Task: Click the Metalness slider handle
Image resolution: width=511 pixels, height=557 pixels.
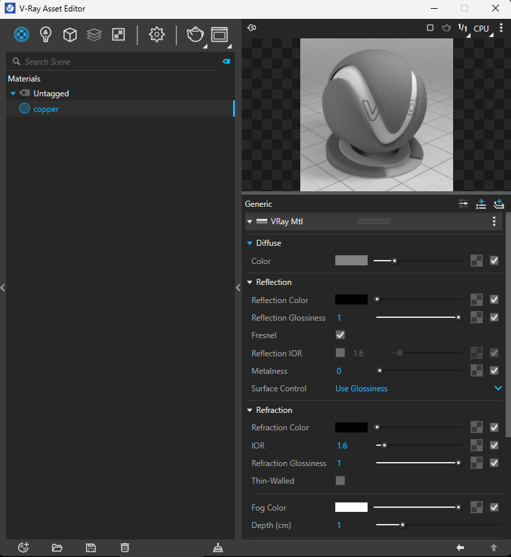Action: tap(380, 371)
